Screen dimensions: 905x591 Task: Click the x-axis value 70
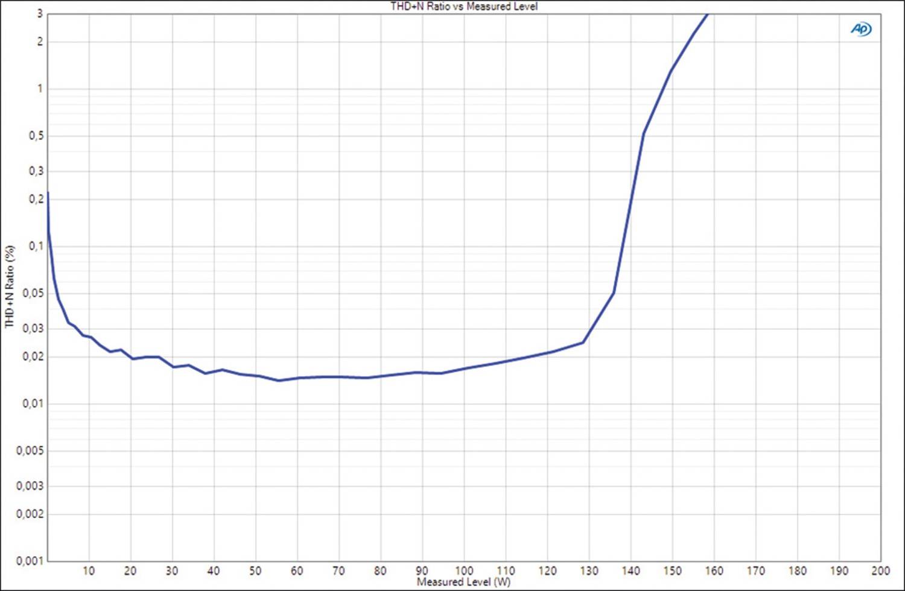coord(338,570)
